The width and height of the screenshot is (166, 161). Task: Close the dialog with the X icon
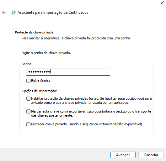tap(162, 3)
